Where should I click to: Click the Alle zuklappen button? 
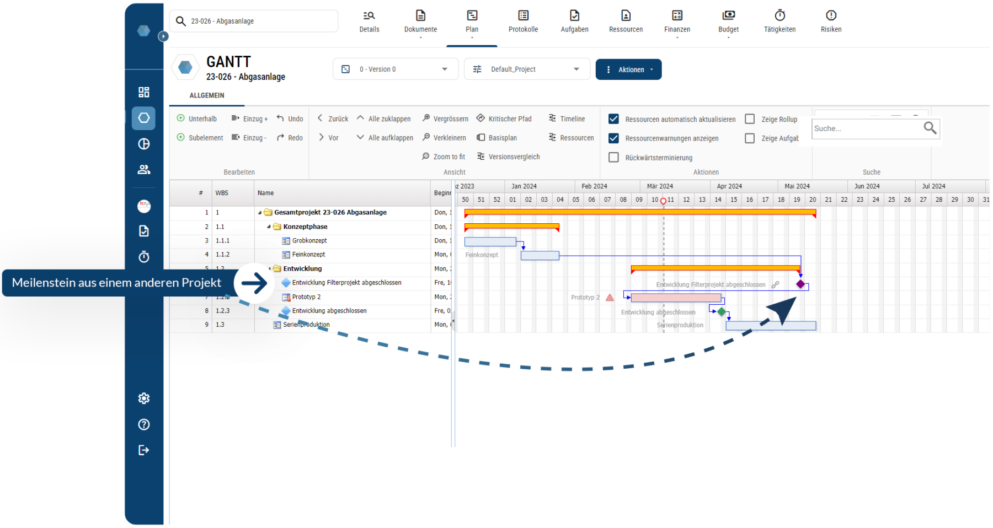coord(383,118)
